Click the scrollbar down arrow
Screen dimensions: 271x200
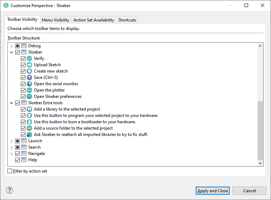pyautogui.click(x=260, y=163)
